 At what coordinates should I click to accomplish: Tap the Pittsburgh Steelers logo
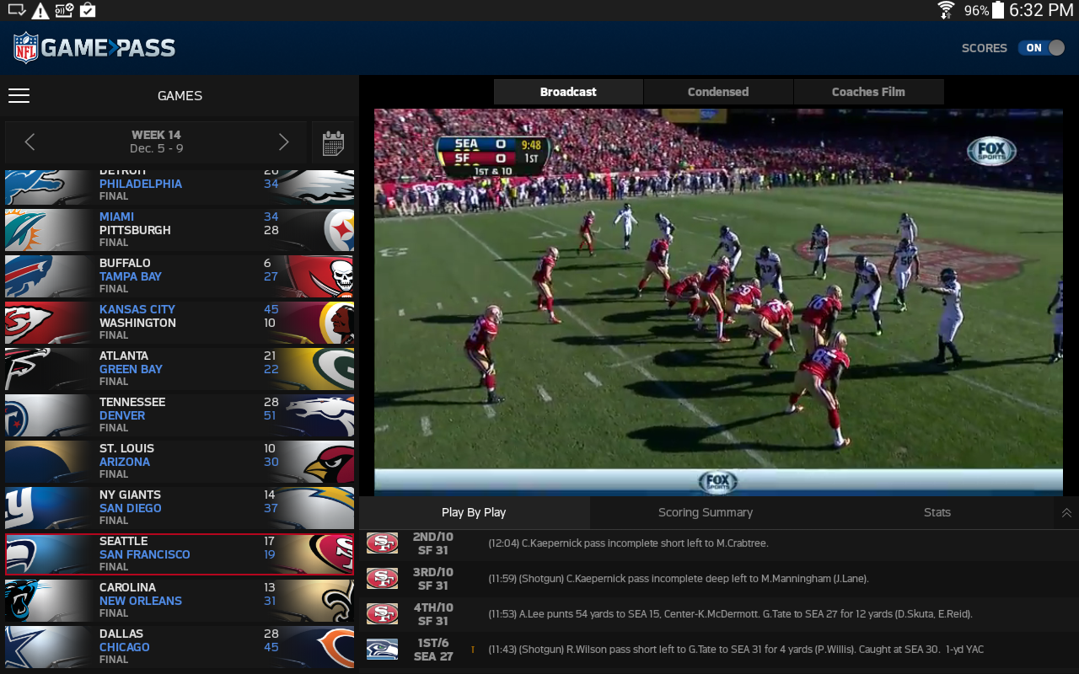337,230
